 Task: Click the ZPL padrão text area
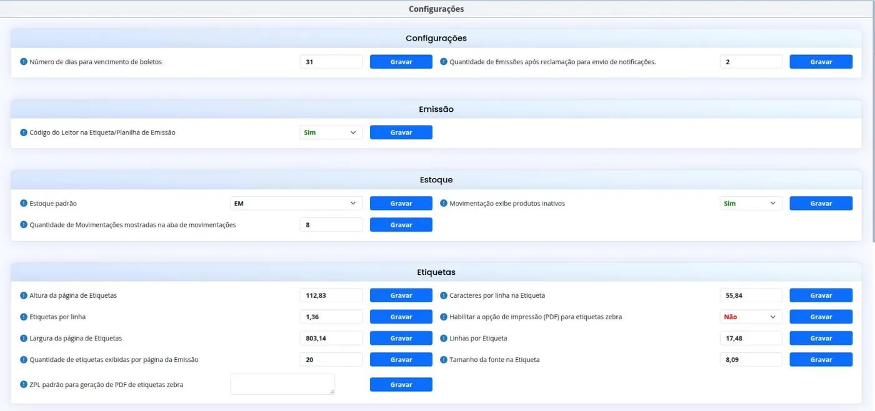coord(282,384)
